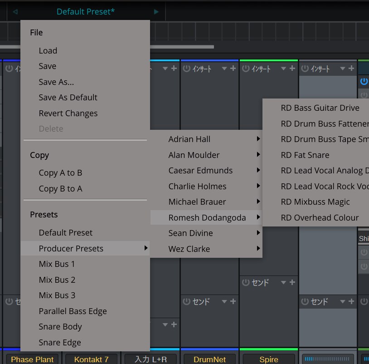This screenshot has width=369, height=364.
Task: Toggle send power on the Spire channel
Action: [x=245, y=282]
